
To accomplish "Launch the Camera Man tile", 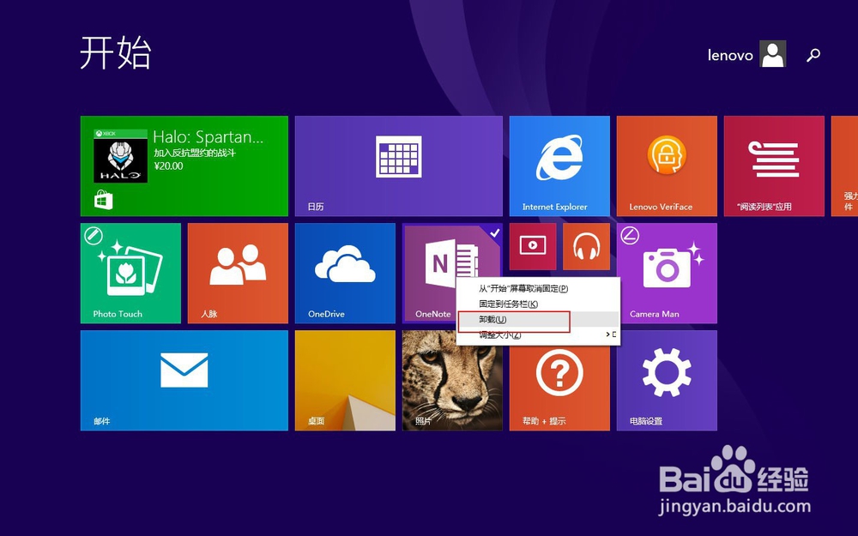I will click(667, 273).
